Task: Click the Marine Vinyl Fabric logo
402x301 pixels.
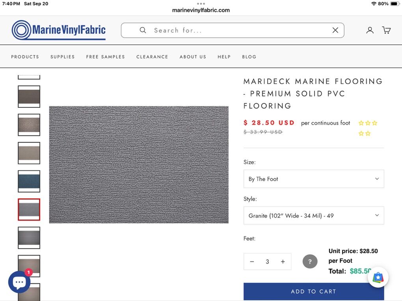Action: pos(58,30)
